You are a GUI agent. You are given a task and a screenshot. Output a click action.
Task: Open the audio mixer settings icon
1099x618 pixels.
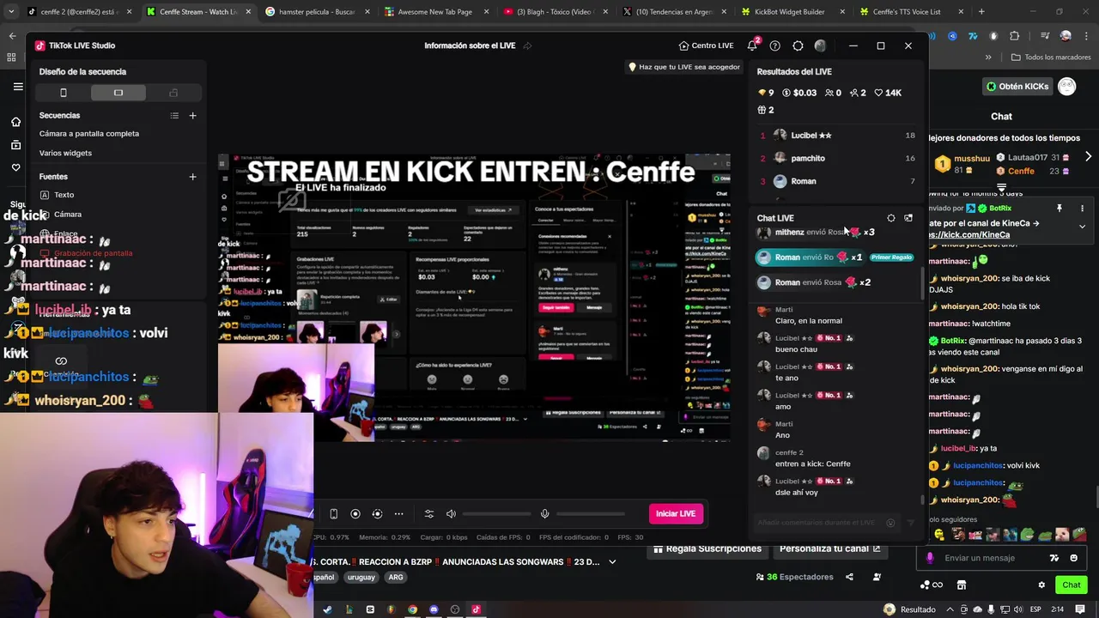[429, 514]
